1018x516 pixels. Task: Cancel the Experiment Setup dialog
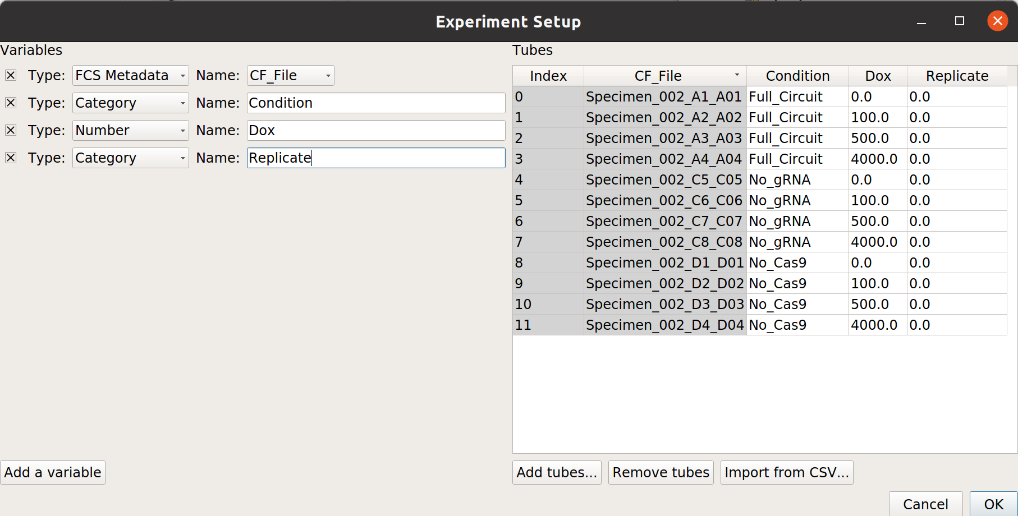pos(925,504)
